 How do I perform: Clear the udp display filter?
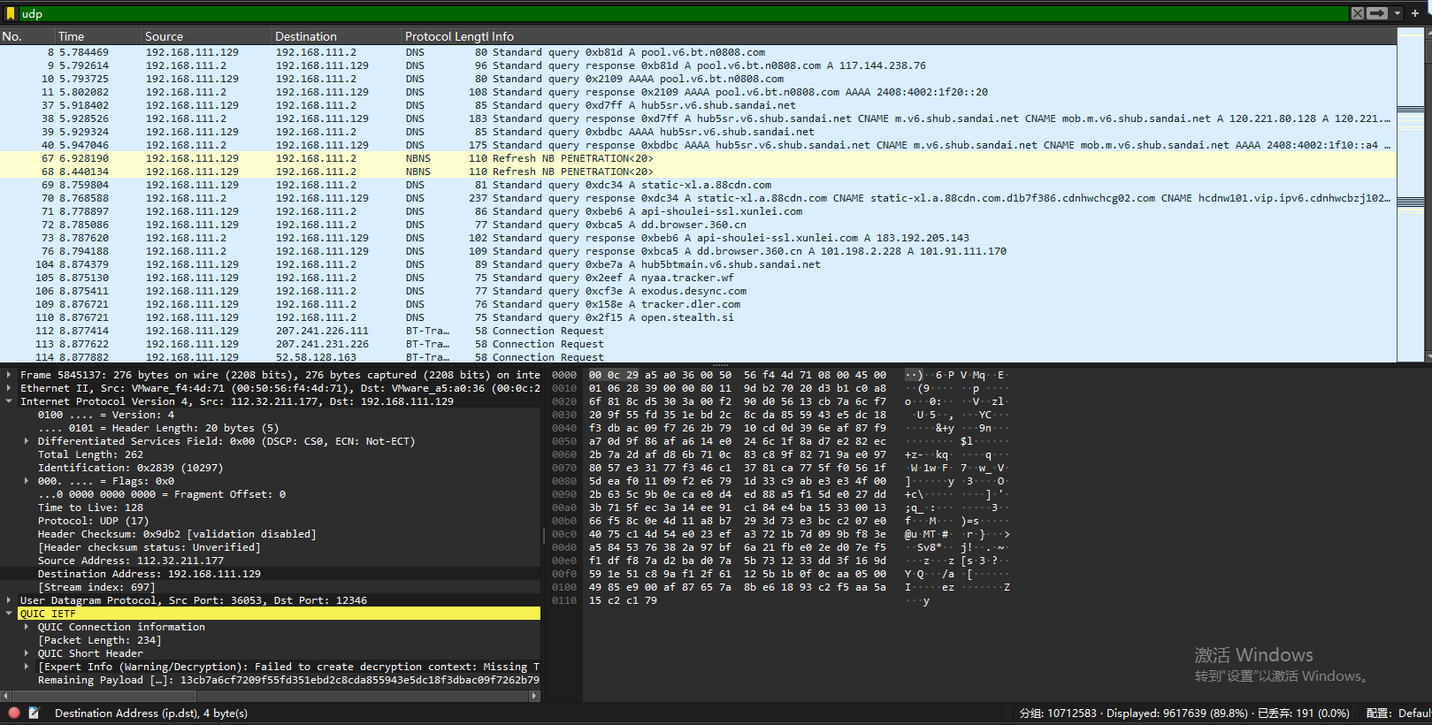tap(1357, 13)
